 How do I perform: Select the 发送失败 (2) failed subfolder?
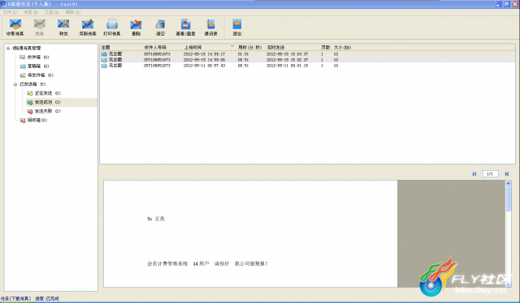tap(44, 111)
